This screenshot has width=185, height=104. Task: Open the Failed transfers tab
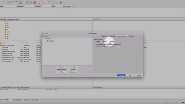tap(17, 100)
